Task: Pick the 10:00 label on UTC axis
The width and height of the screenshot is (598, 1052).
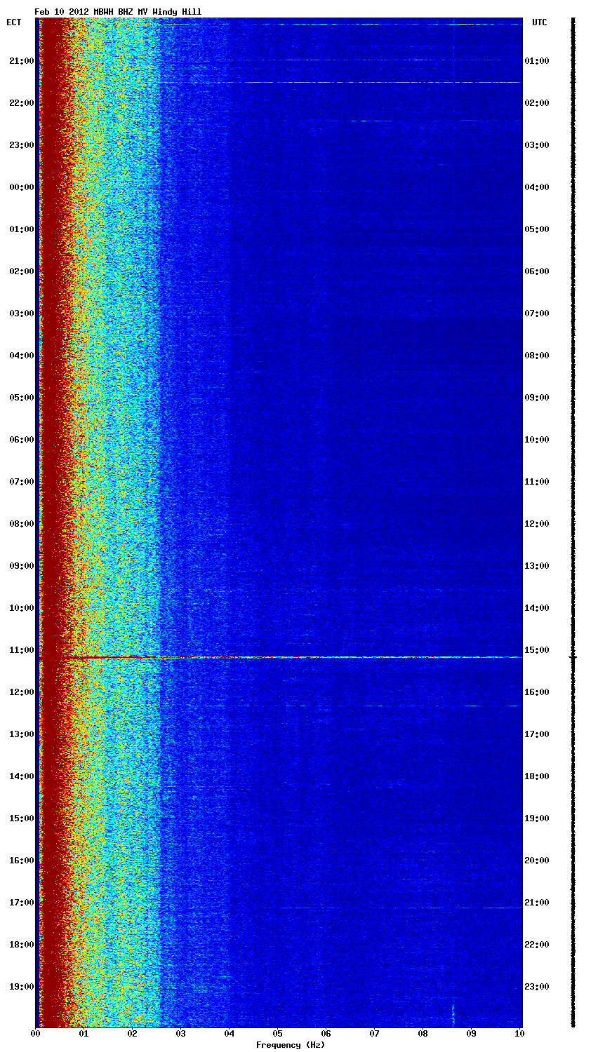Action: click(537, 440)
